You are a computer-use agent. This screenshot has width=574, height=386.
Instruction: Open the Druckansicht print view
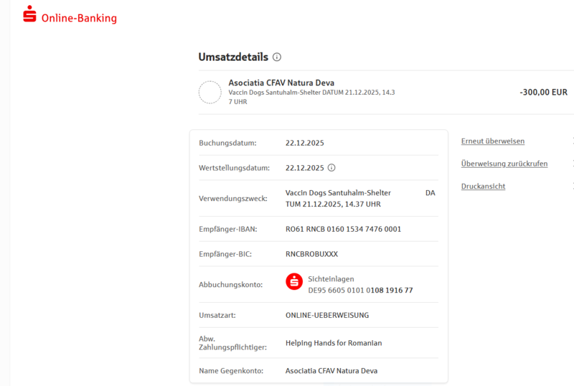[483, 187]
